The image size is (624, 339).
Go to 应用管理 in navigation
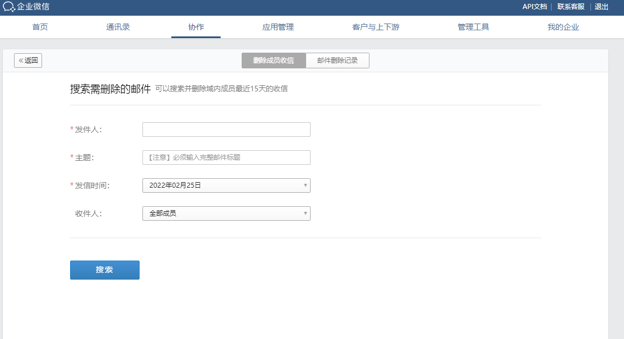(x=278, y=27)
